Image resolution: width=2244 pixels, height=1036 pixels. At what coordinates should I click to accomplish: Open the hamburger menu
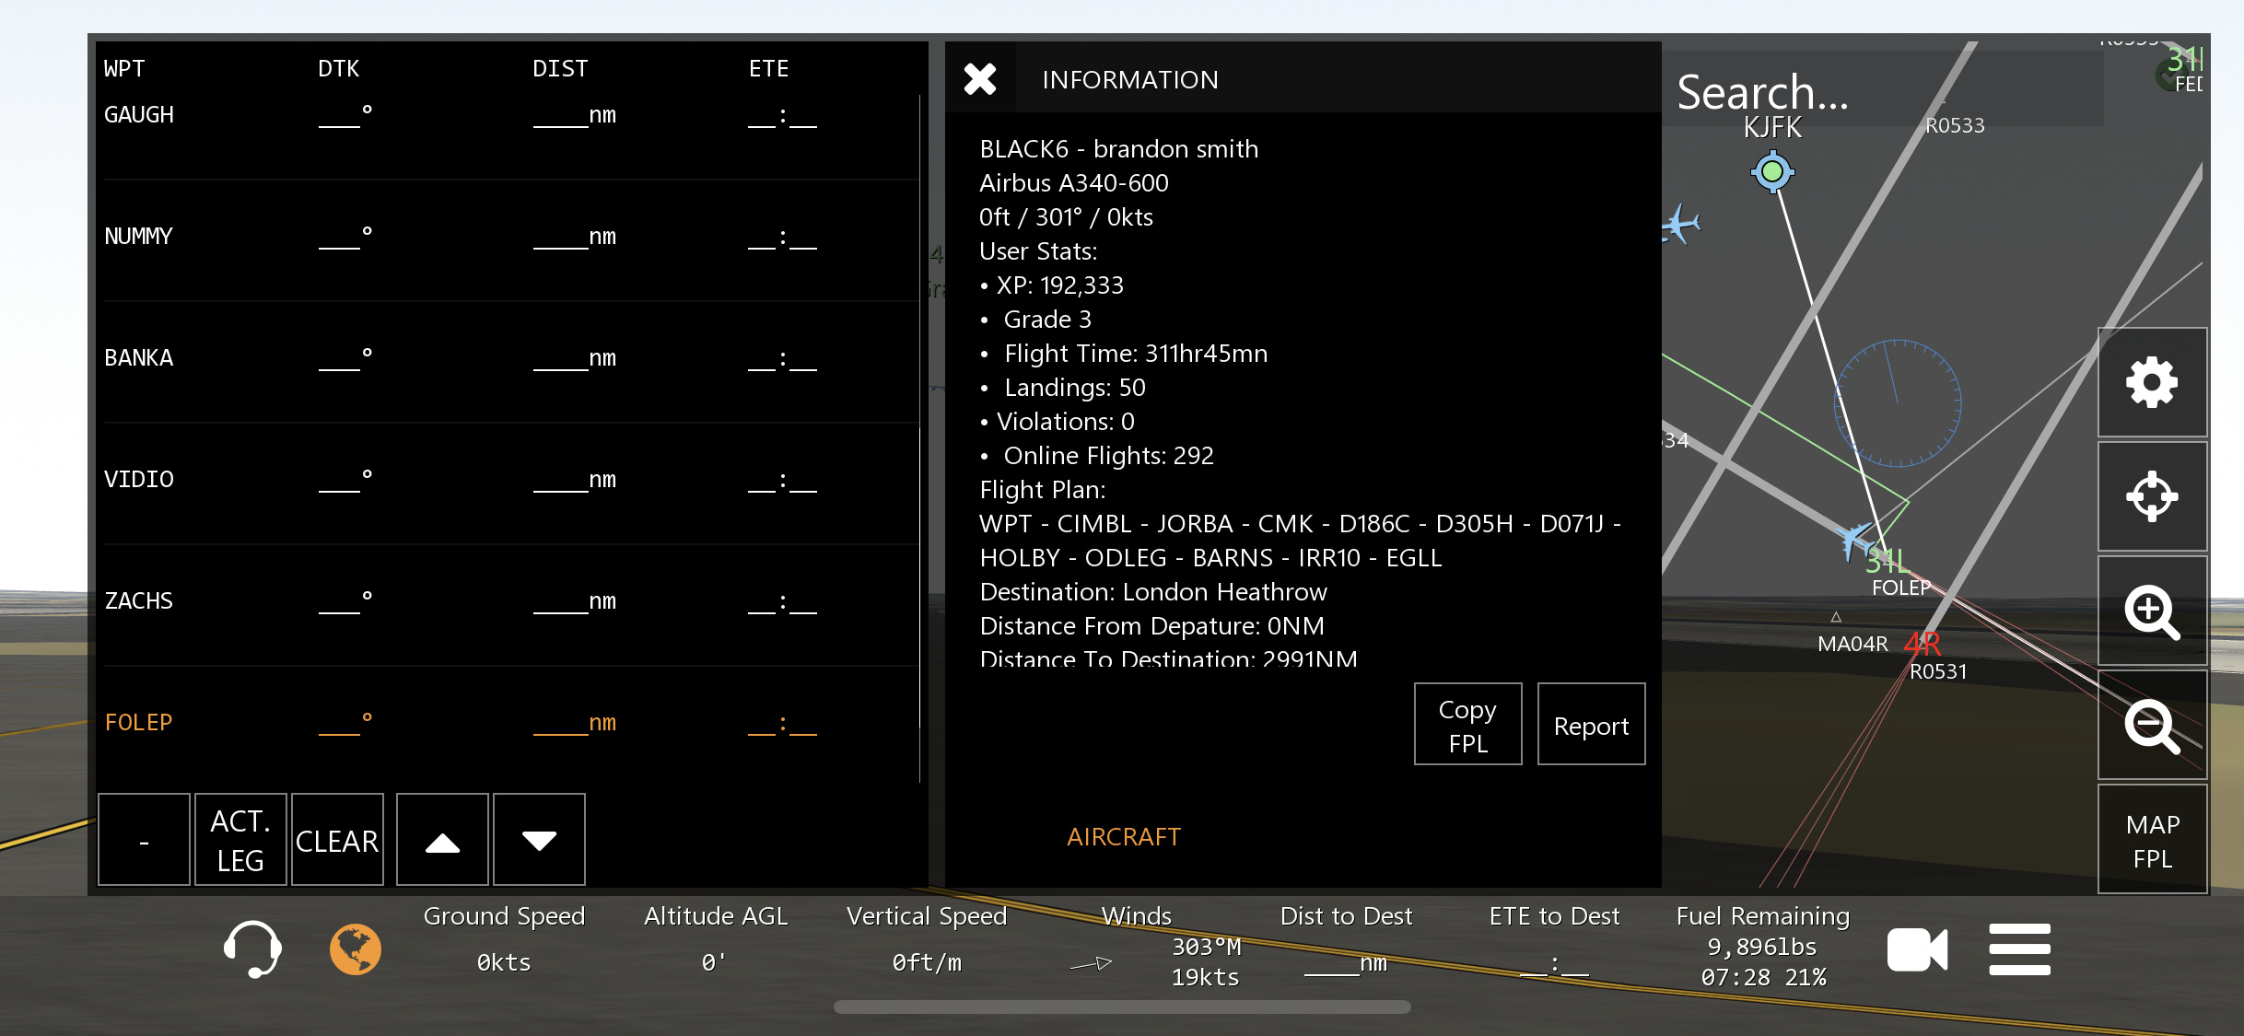pyautogui.click(x=2019, y=949)
